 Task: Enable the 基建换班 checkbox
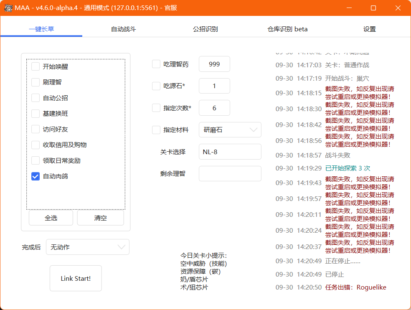36,113
